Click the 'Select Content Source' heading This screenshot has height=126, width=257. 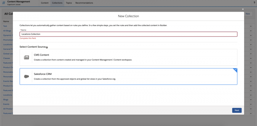point(32,47)
